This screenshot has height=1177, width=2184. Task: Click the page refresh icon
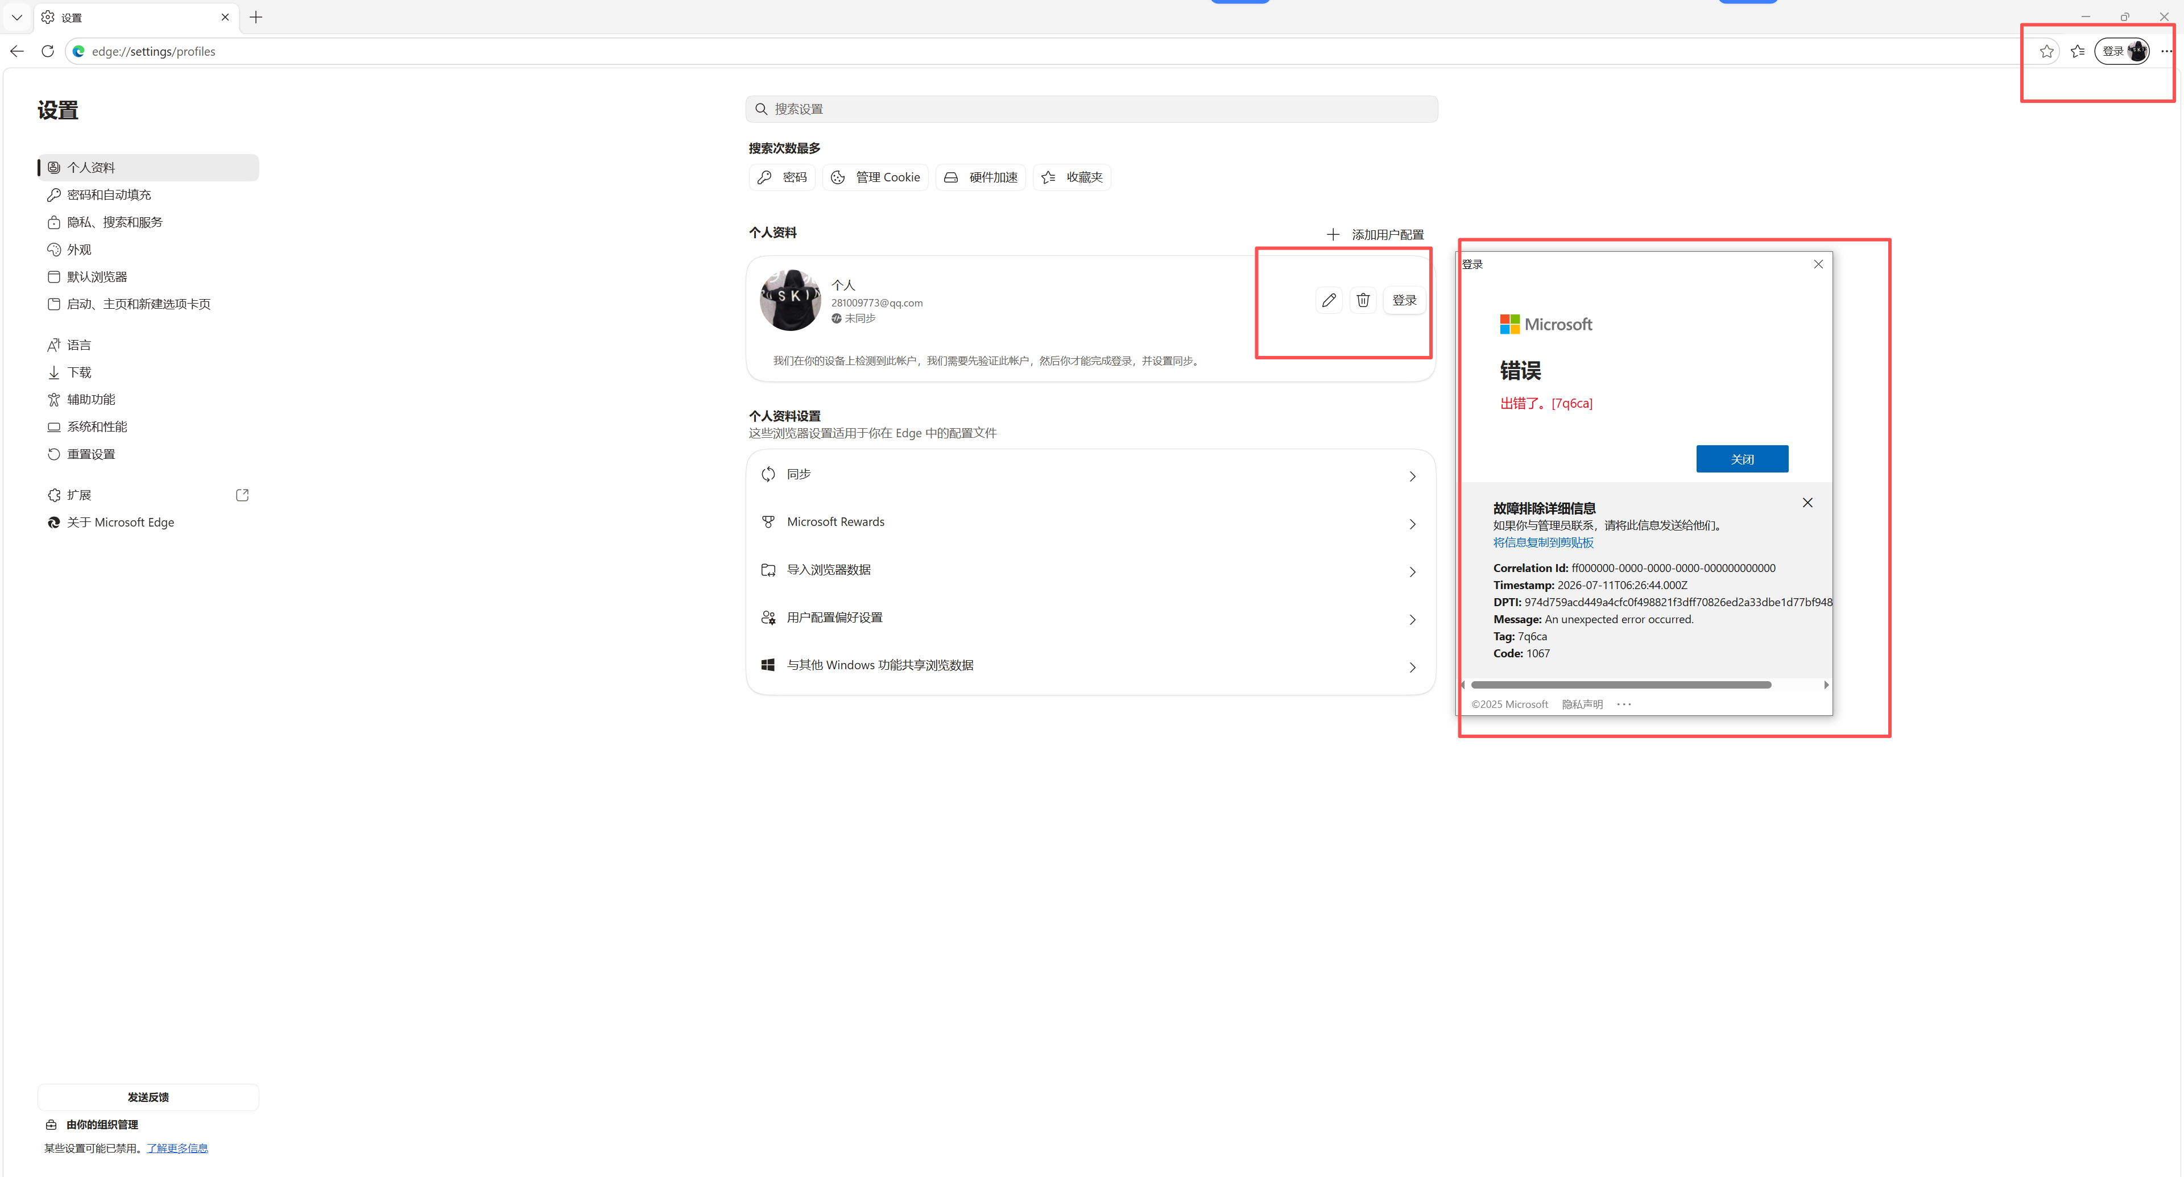47,51
